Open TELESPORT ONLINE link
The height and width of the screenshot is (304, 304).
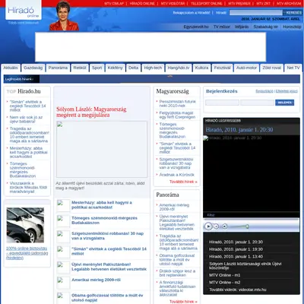(207, 4)
